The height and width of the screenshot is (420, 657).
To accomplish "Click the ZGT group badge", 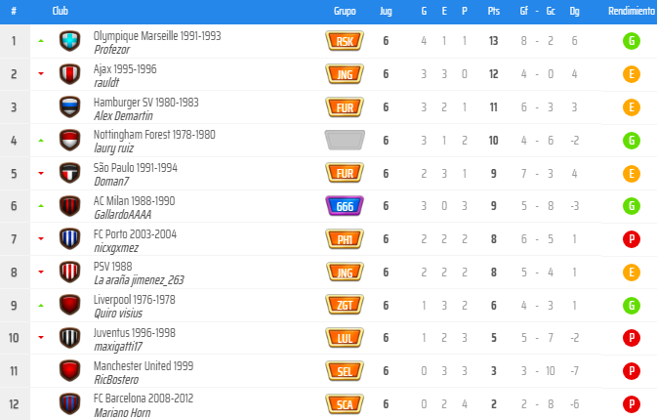I will (x=345, y=305).
